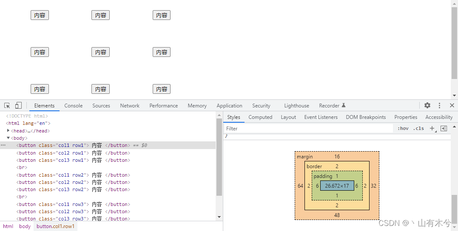The height and width of the screenshot is (231, 458).
Task: Toggle the computed styles sidebar icon
Action: 444,128
